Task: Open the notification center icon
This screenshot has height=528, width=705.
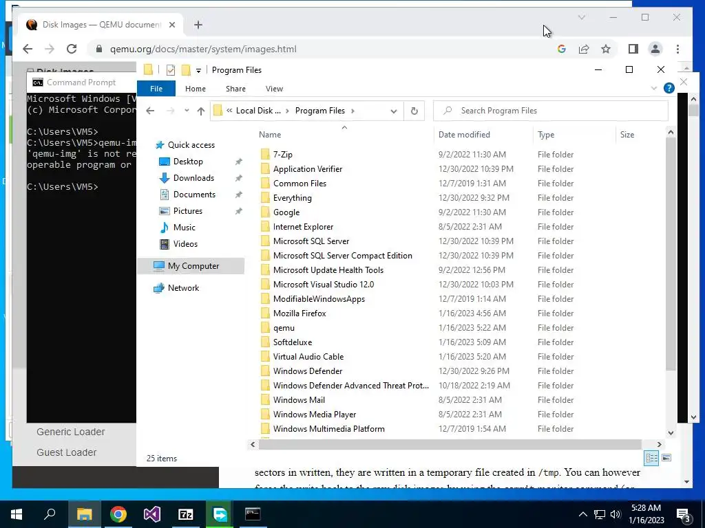Action: pyautogui.click(x=684, y=514)
